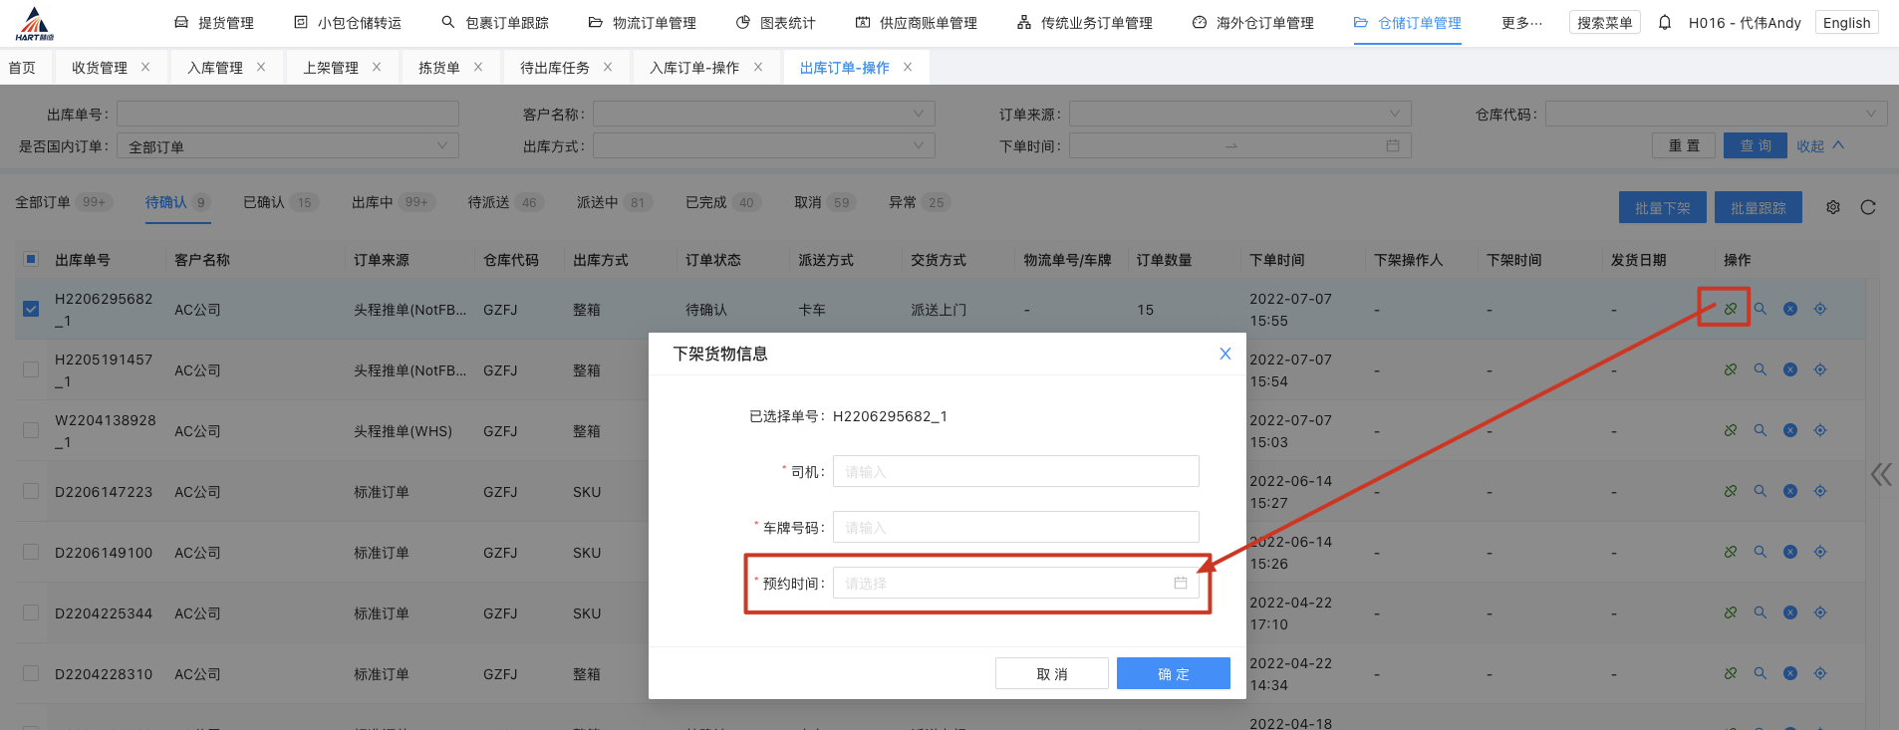Click the tracking target icon for order D2206147223
The image size is (1899, 730).
tap(1820, 491)
